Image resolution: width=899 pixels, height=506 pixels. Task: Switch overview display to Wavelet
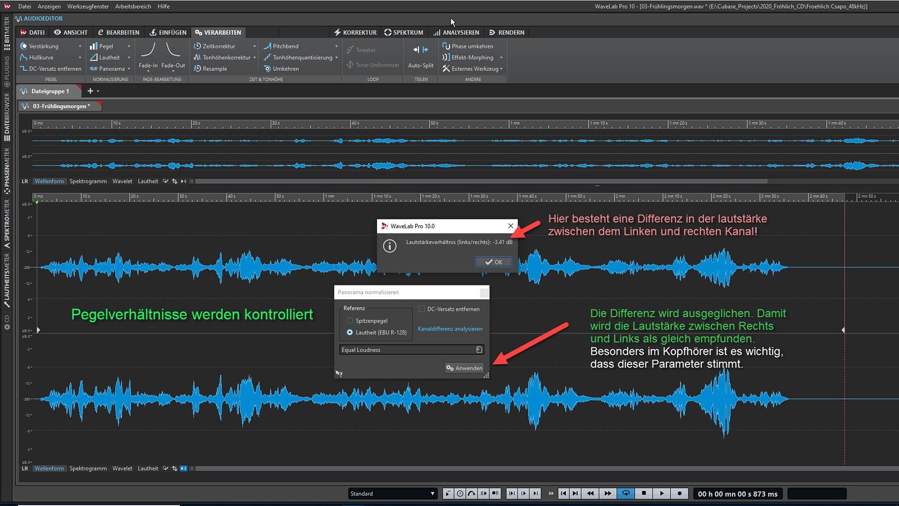pyautogui.click(x=122, y=181)
